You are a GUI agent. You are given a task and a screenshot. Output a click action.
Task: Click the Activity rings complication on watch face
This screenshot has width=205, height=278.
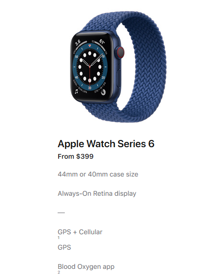click(103, 92)
